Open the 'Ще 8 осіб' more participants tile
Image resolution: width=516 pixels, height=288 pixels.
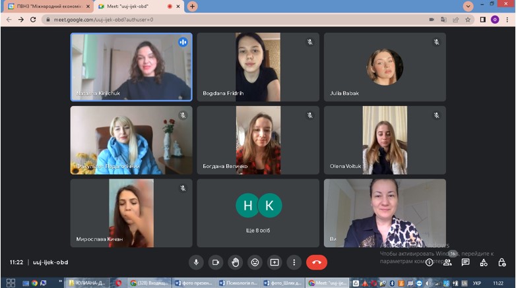click(x=258, y=213)
